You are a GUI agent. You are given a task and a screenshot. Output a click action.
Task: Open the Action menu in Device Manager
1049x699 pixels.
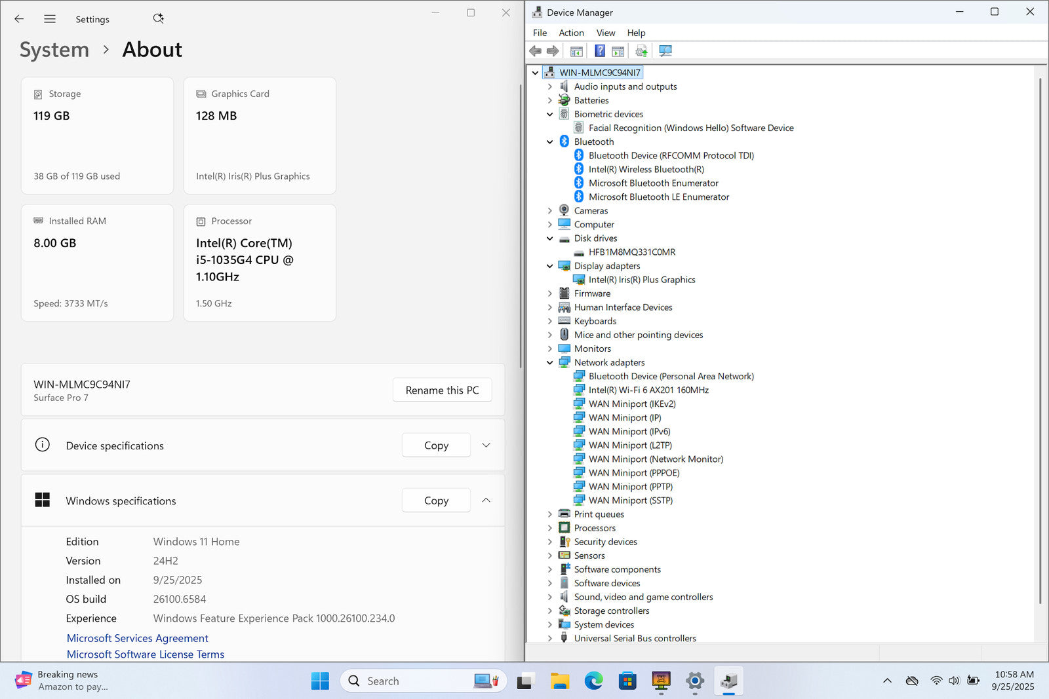pyautogui.click(x=571, y=33)
